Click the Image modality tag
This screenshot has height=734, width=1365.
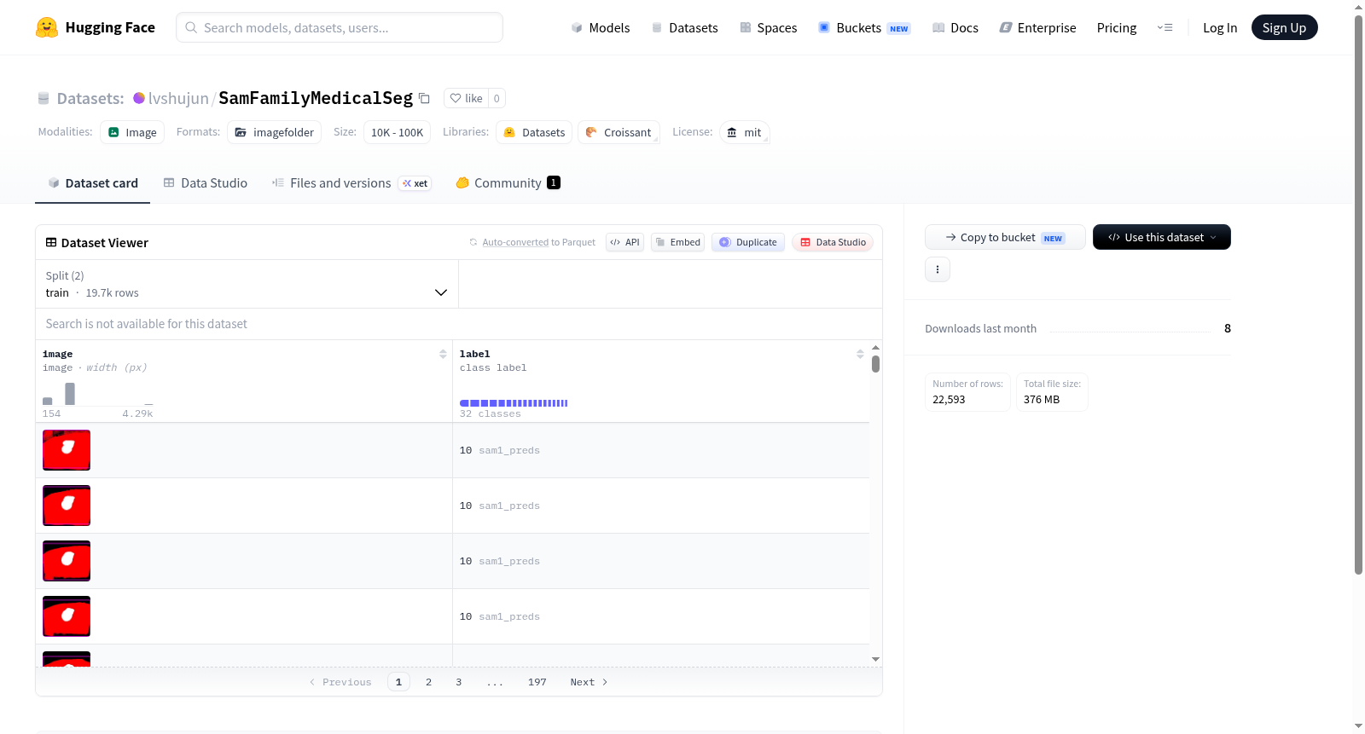pos(132,132)
